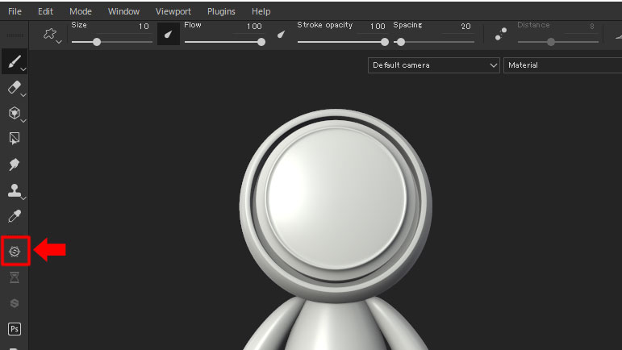Viewport: 622px width, 350px height.
Task: Select the Clone stamp tool
Action: 15,190
